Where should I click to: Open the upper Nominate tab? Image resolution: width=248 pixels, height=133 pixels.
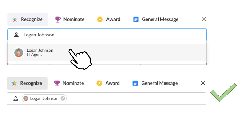[x=70, y=19]
